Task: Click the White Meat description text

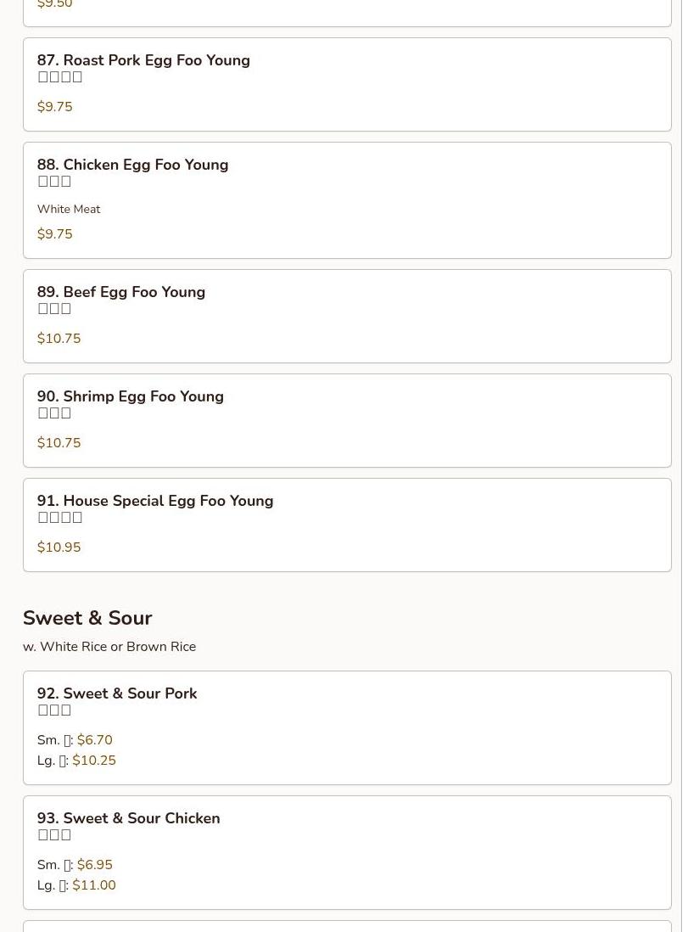Action: (69, 209)
